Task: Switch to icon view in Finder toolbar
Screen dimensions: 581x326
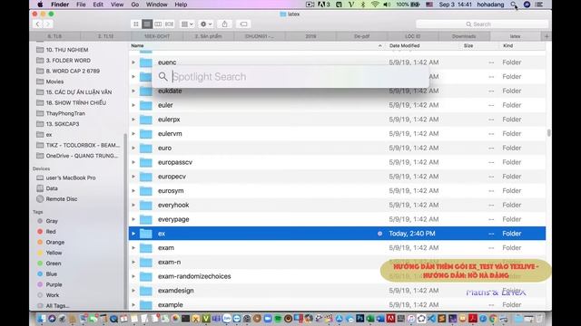Action: [x=136, y=24]
